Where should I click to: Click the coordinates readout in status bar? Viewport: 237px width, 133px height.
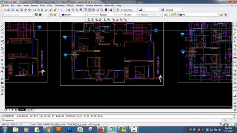(15, 125)
